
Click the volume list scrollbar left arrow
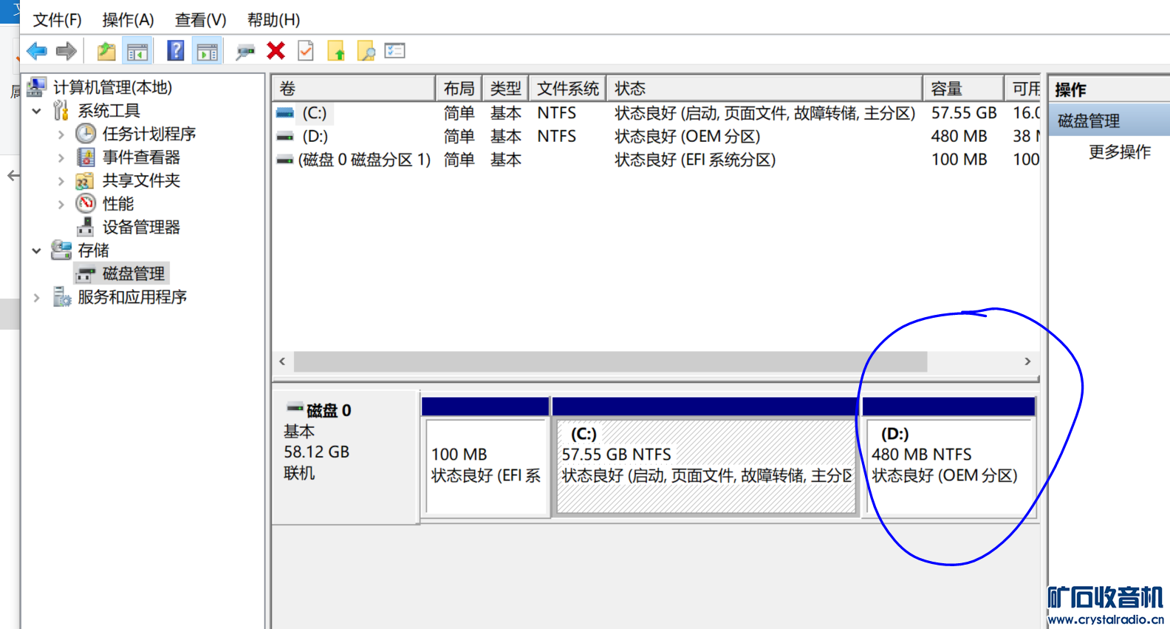click(x=282, y=361)
